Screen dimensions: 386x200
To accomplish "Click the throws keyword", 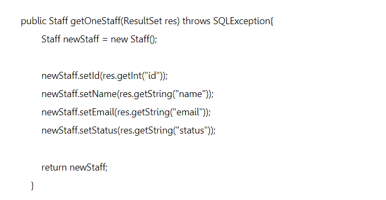I will pyautogui.click(x=196, y=21).
